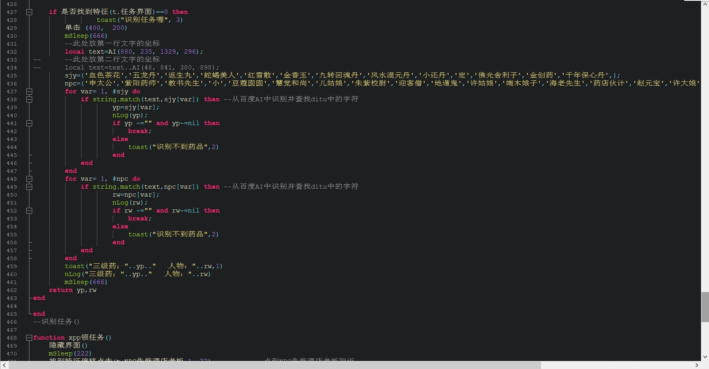Click '隐藏界面()' on line 469
This screenshot has width=709, height=369.
68,346
